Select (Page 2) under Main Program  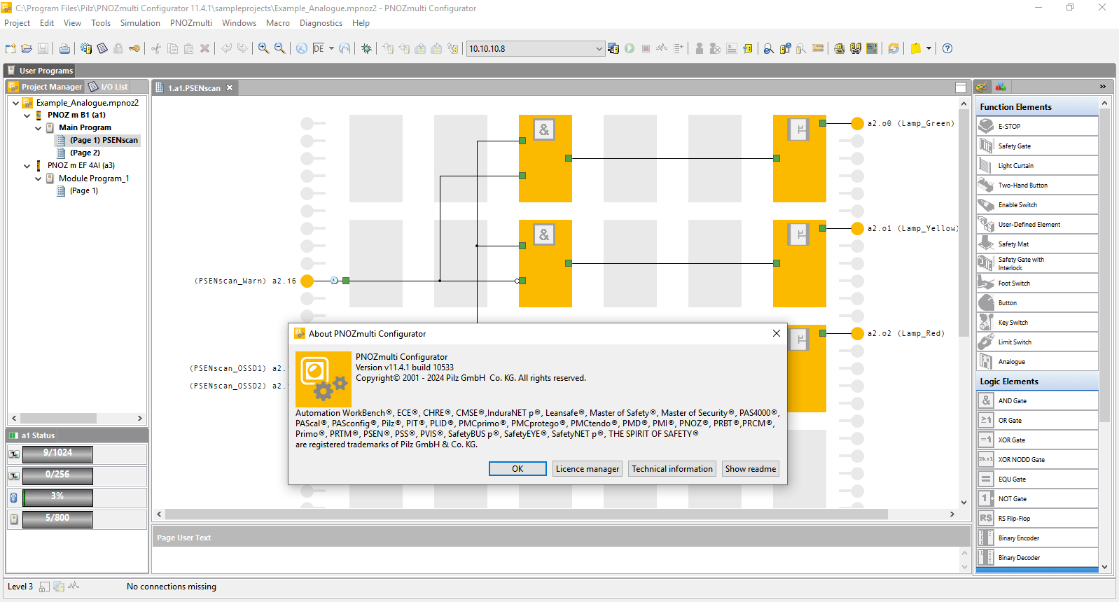pyautogui.click(x=85, y=153)
